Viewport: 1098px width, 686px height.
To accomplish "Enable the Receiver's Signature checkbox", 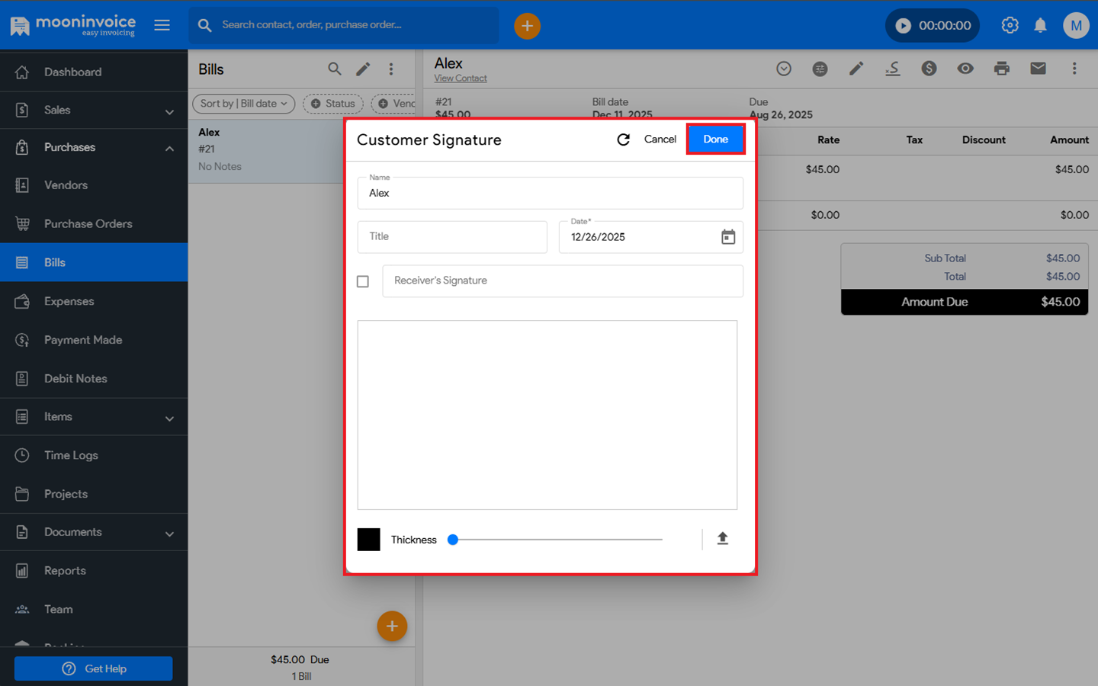I will (363, 281).
